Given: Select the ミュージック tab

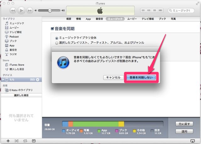Looking at the screenshot, I should (x=115, y=19).
